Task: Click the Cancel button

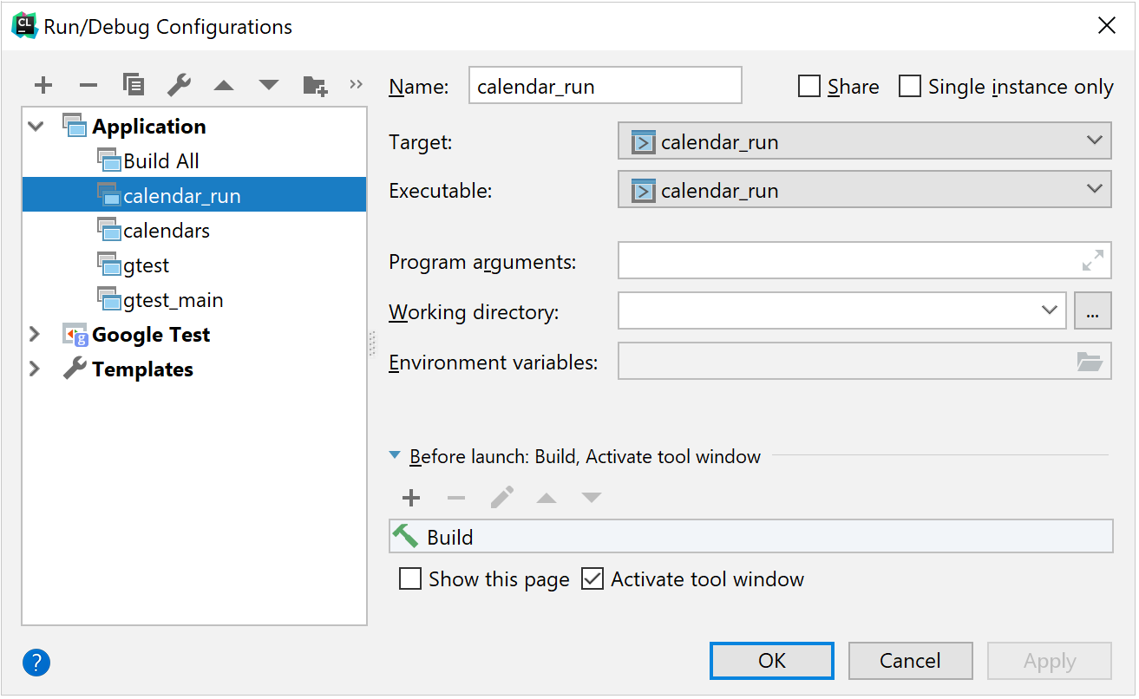Action: pyautogui.click(x=909, y=661)
